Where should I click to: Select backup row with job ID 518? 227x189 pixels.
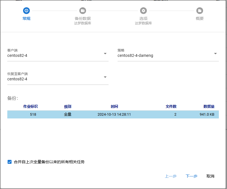pos(113,115)
